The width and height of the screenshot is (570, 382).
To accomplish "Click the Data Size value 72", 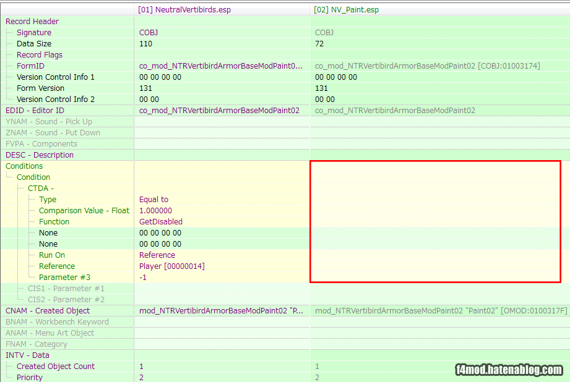I will tap(319, 43).
